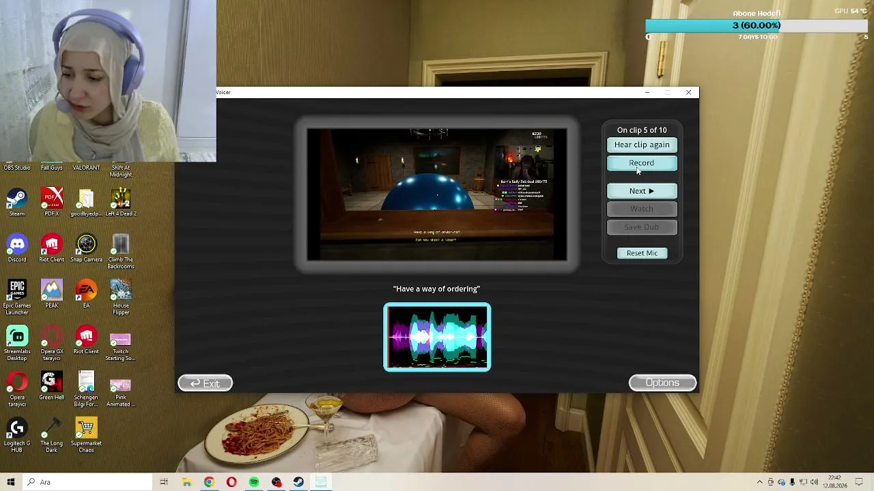Screen dimensions: 874x491
Task: Open the taskbar clock and calendar
Action: tap(835, 482)
